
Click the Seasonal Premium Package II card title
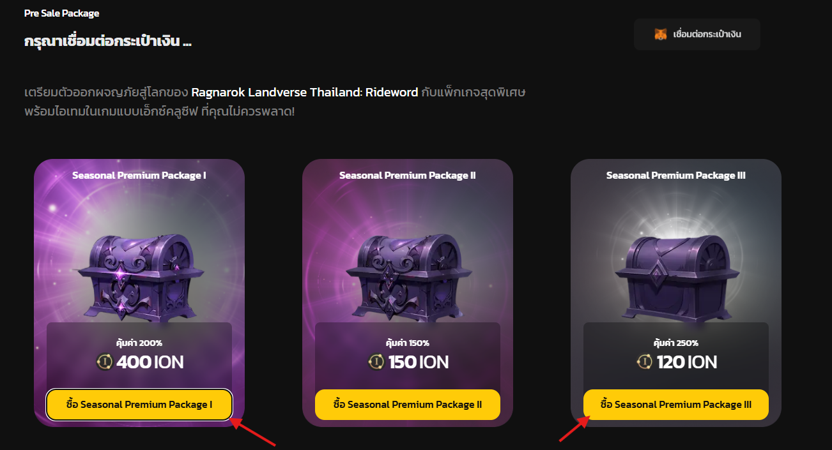pyautogui.click(x=408, y=176)
